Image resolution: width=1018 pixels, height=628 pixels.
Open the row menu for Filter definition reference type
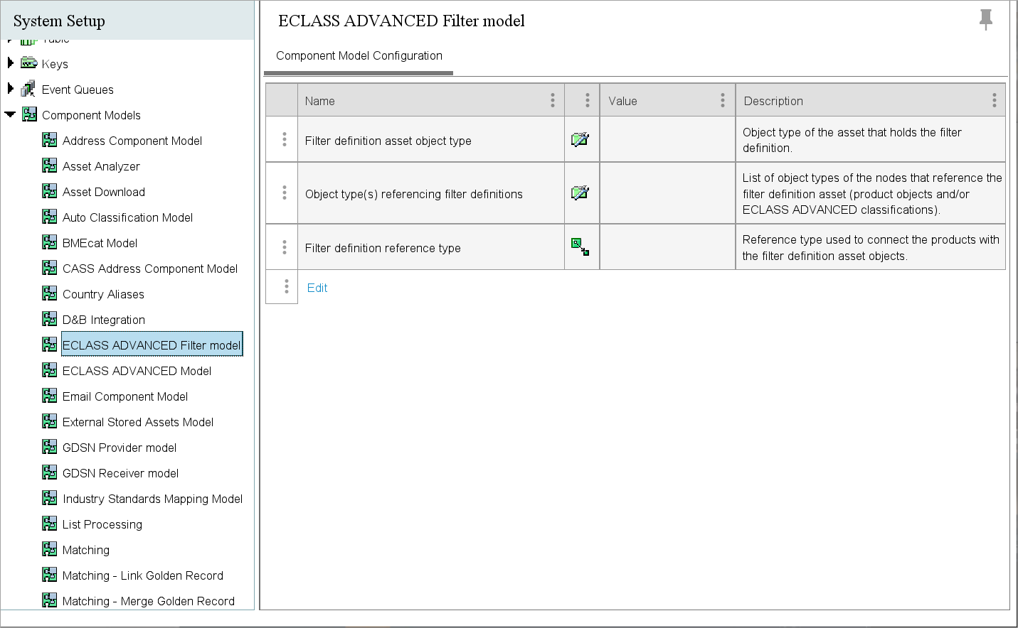point(282,247)
